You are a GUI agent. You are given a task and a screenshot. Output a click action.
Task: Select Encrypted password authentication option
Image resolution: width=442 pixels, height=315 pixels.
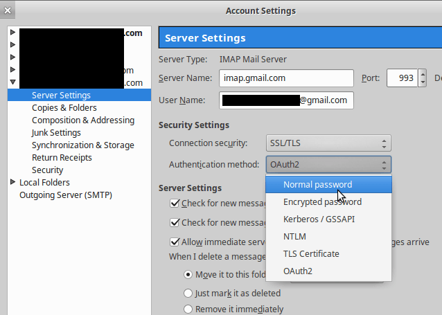322,202
